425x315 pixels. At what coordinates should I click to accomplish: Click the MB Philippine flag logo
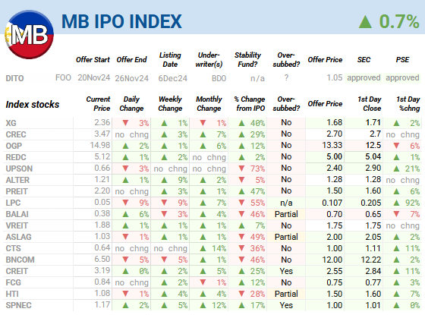point(30,35)
